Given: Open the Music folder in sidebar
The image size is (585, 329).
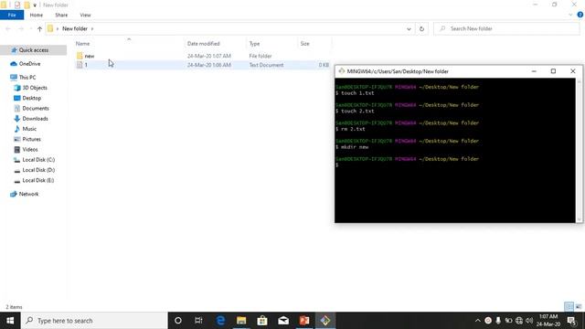Looking at the screenshot, I should pyautogui.click(x=29, y=129).
